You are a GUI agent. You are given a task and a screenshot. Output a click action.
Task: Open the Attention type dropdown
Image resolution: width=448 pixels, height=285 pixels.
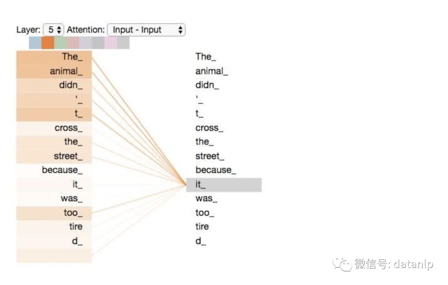click(x=146, y=30)
